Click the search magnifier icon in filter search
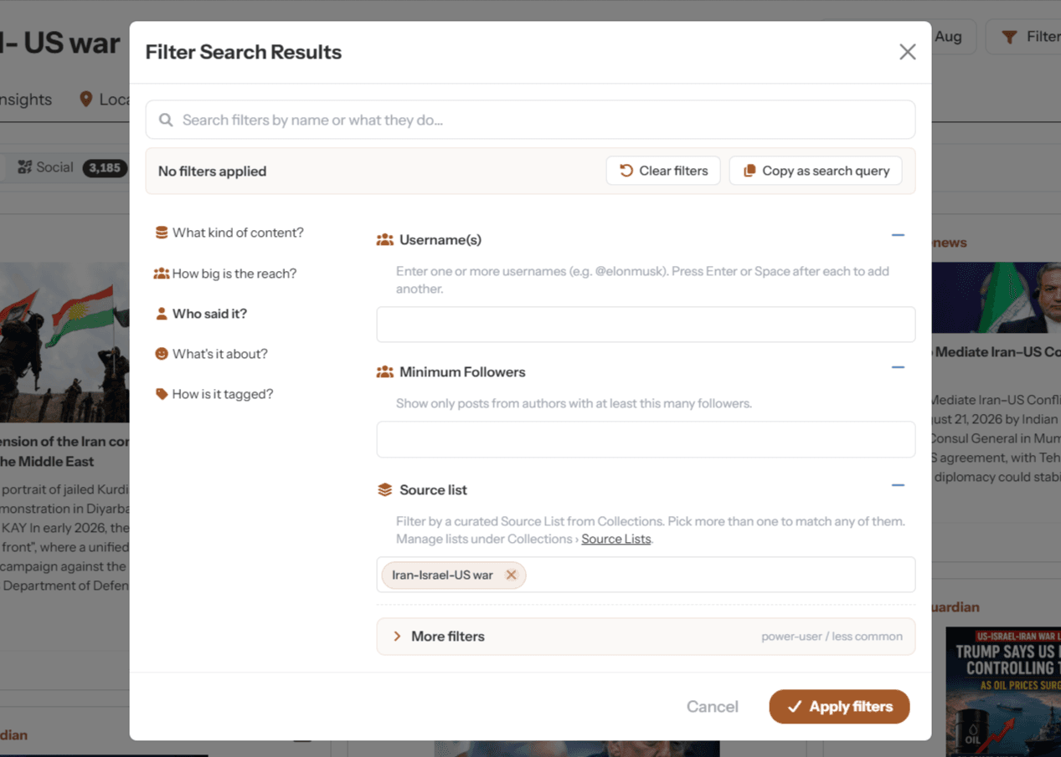 click(166, 120)
